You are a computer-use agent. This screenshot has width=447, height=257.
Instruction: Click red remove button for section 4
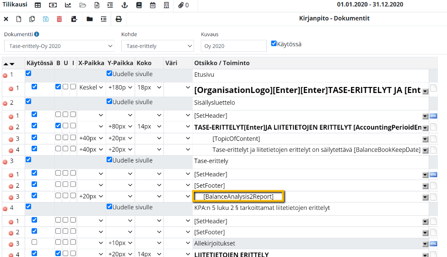5,208
